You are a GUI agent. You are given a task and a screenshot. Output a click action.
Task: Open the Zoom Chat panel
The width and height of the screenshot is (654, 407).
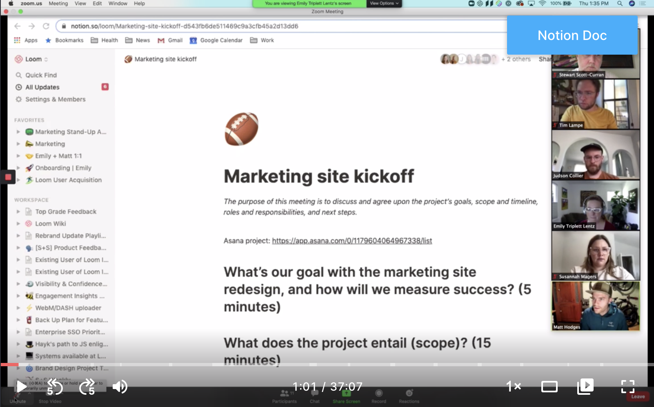[x=315, y=396]
